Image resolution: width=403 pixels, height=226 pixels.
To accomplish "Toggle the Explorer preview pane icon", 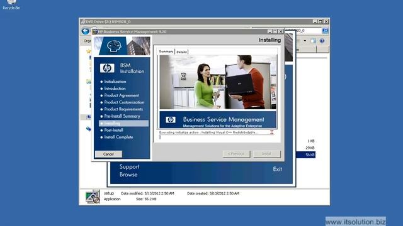I will pyautogui.click(x=313, y=41).
